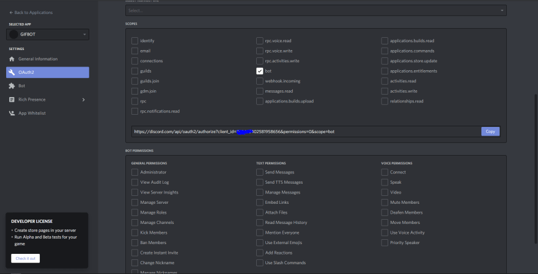Enable Embed Links permission
Screen dimensions: 538x274
point(259,203)
